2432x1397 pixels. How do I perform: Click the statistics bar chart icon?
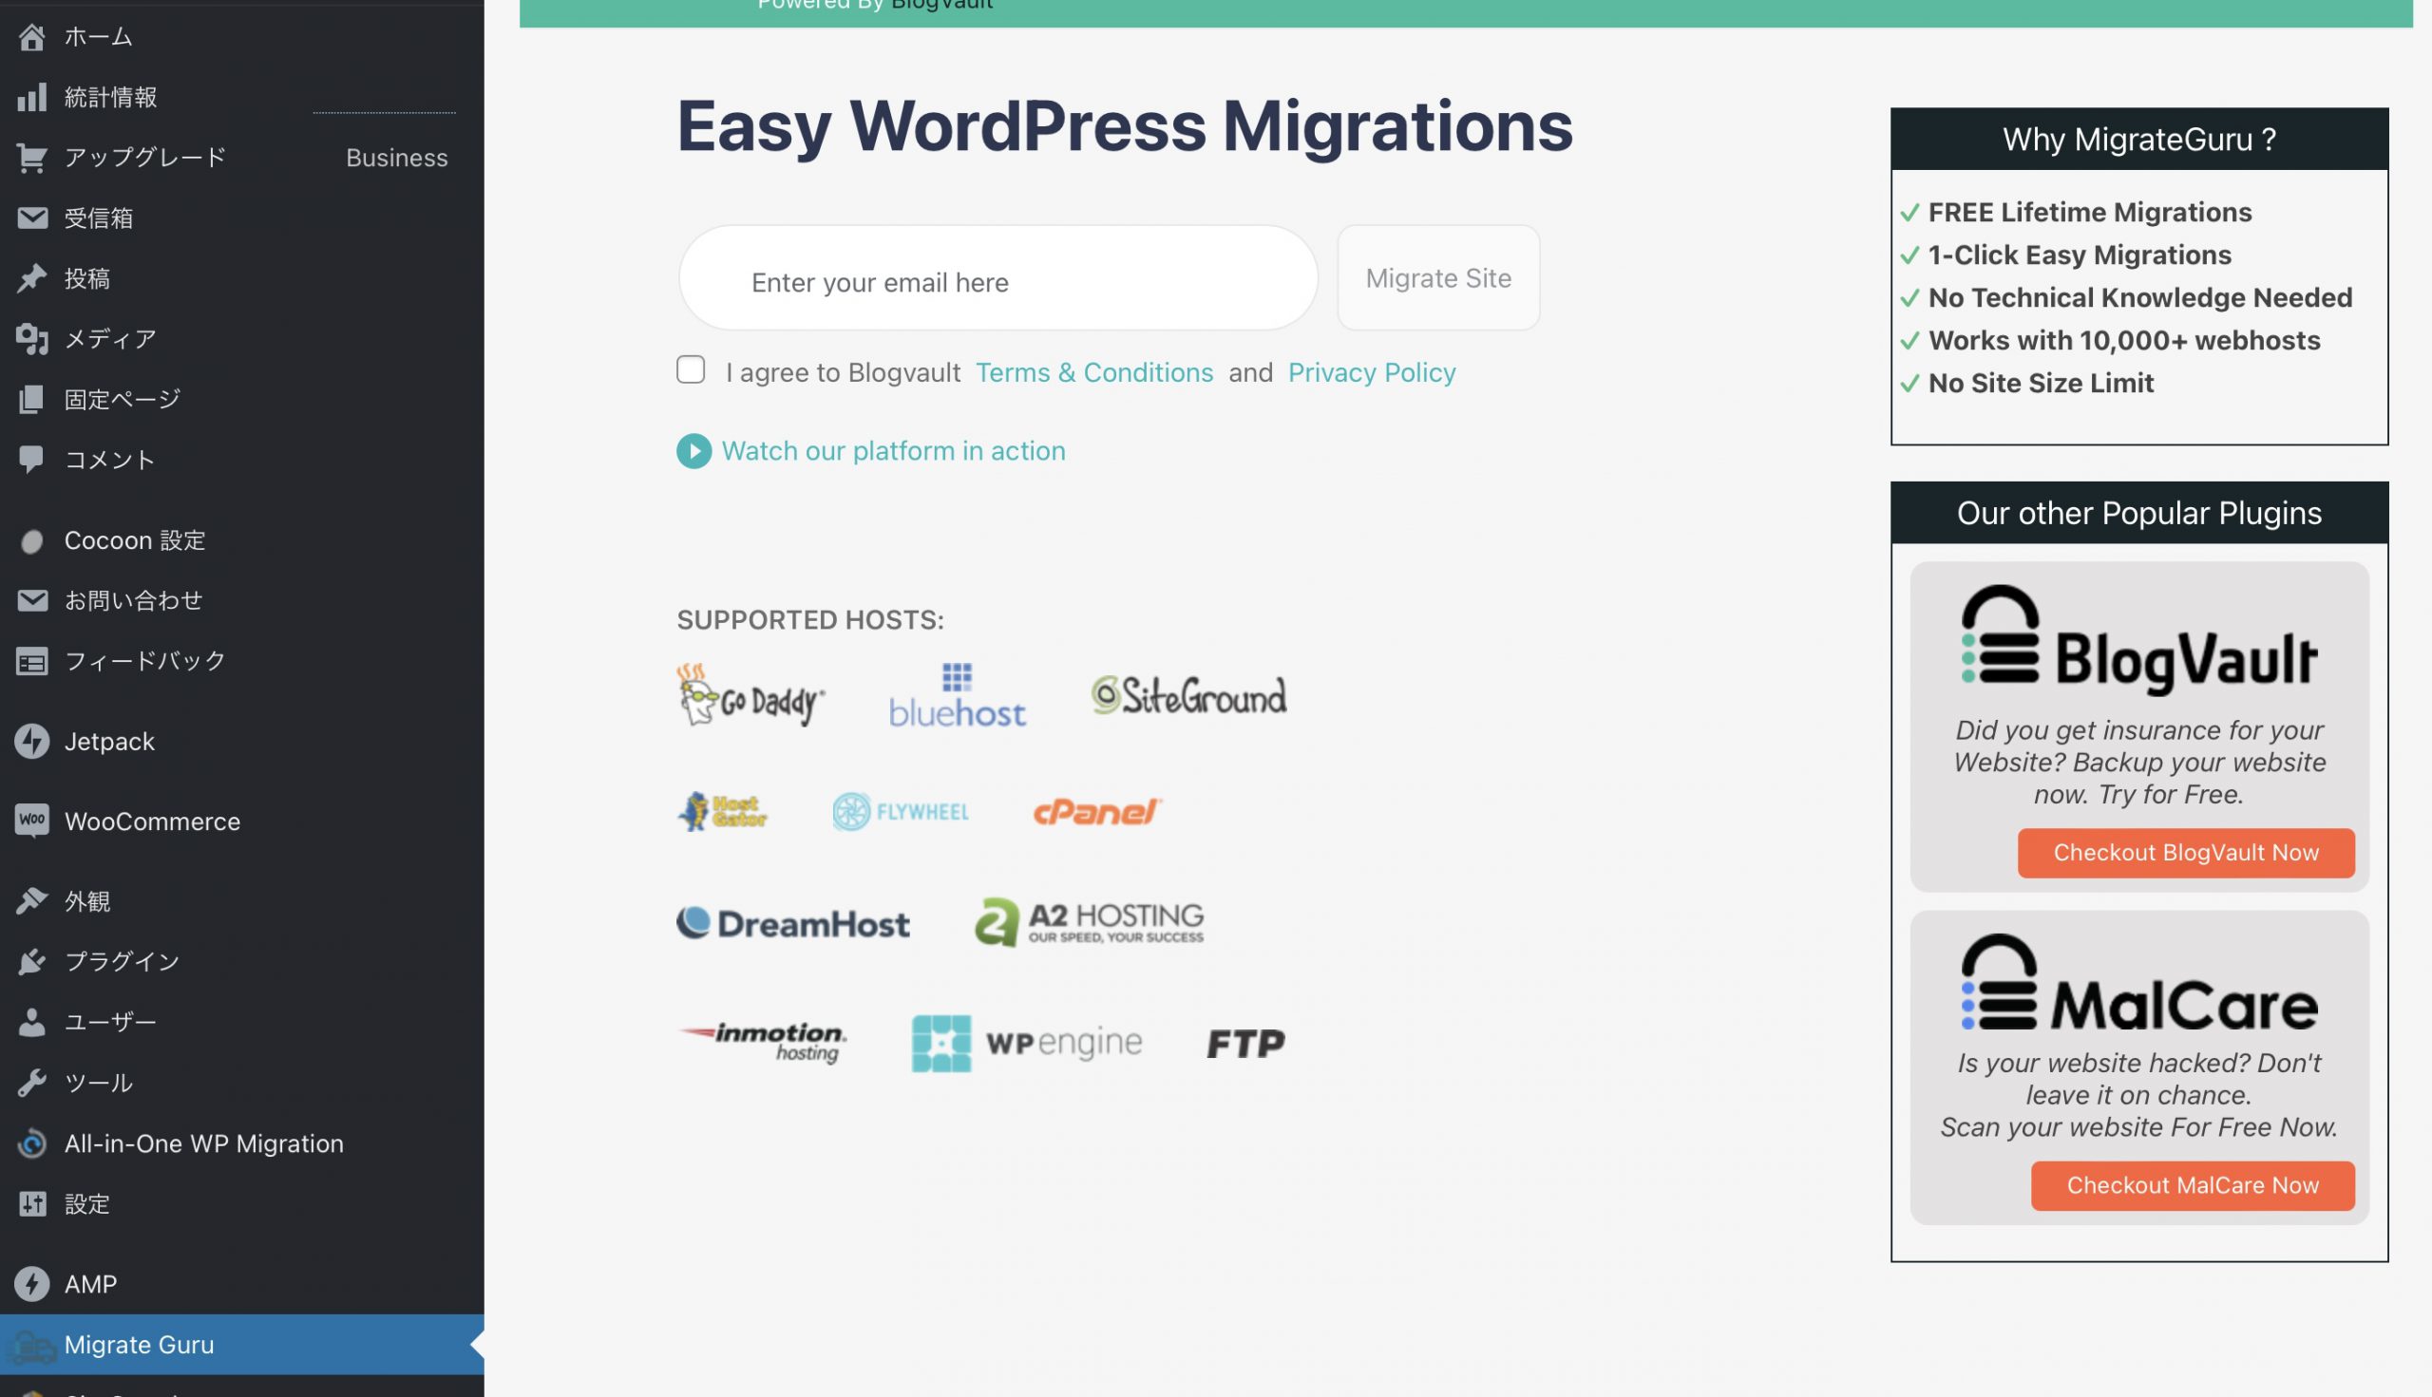[x=31, y=97]
